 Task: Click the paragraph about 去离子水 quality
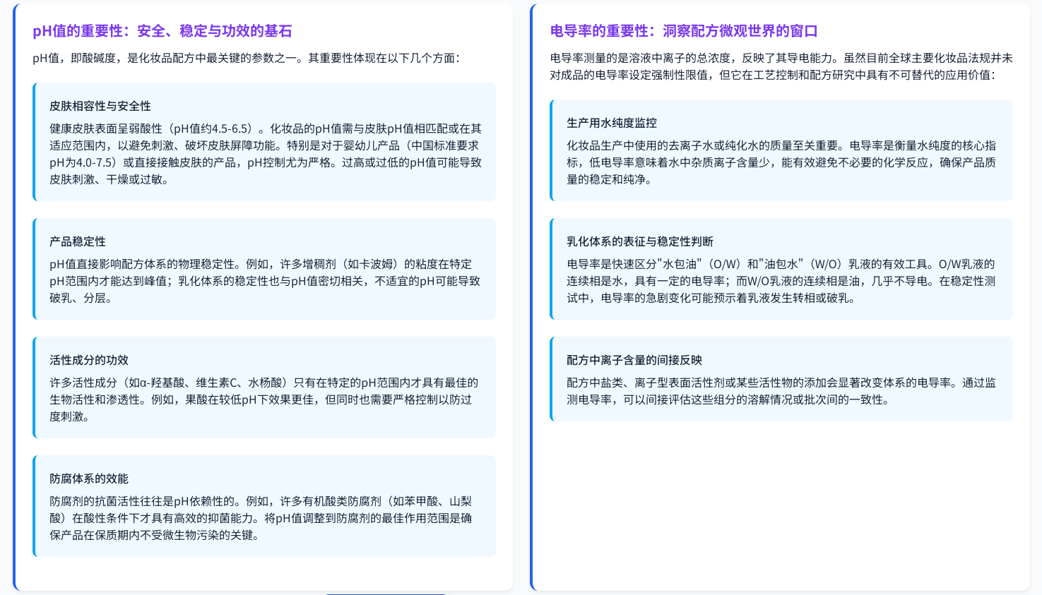tap(781, 162)
